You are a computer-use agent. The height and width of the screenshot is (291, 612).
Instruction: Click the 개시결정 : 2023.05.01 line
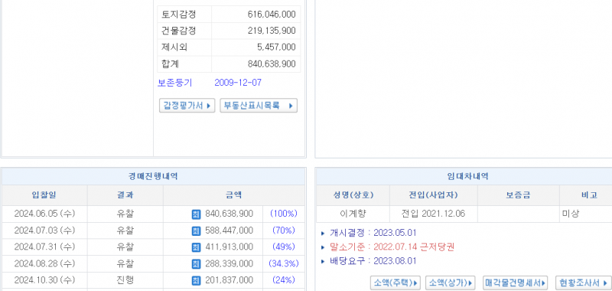click(x=373, y=234)
